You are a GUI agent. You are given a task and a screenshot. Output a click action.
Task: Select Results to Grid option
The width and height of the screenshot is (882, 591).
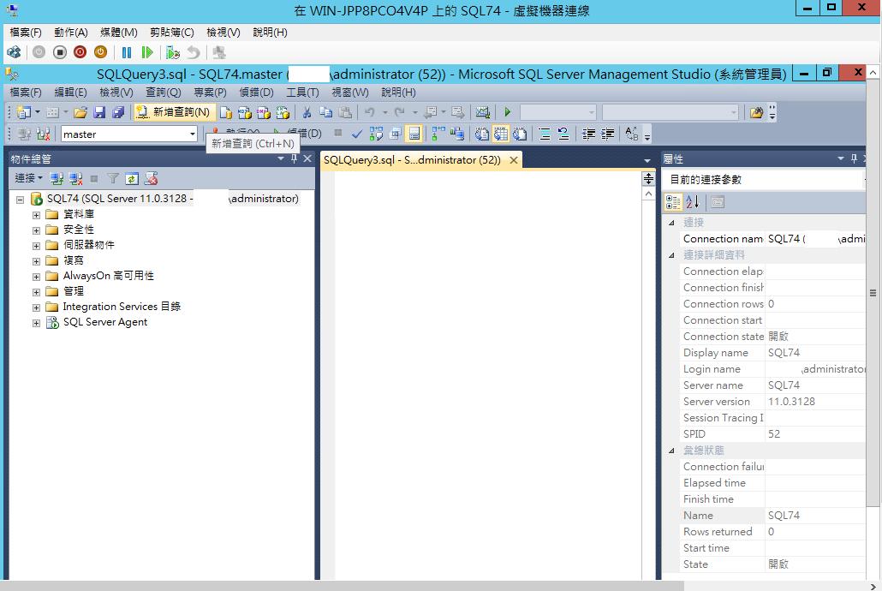pyautogui.click(x=501, y=134)
